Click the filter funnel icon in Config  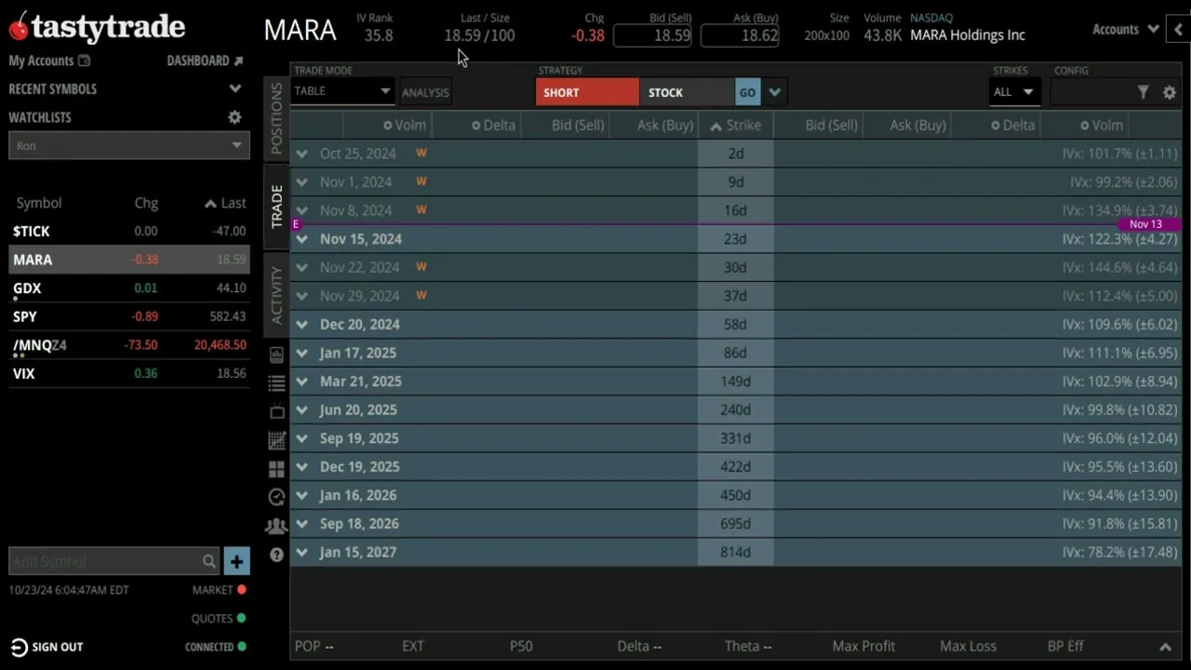1143,92
